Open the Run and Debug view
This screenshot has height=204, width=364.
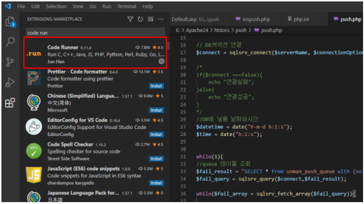(x=10, y=82)
